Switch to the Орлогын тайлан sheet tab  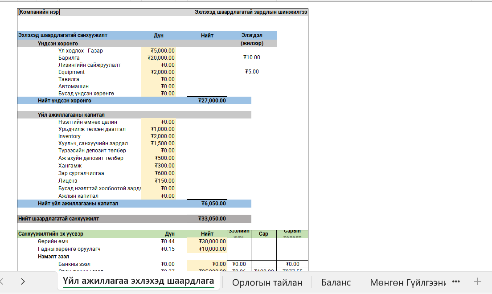(267, 282)
